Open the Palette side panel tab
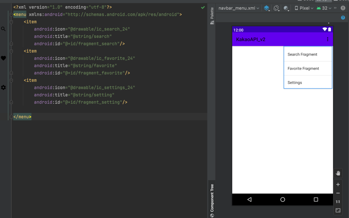Viewport: 349px width, 218px height. coord(212,16)
